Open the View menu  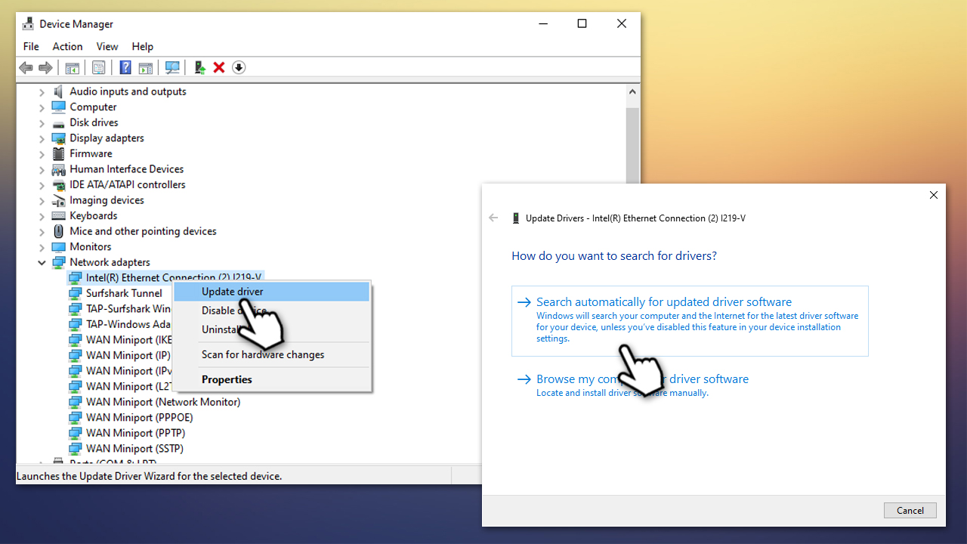coord(107,47)
